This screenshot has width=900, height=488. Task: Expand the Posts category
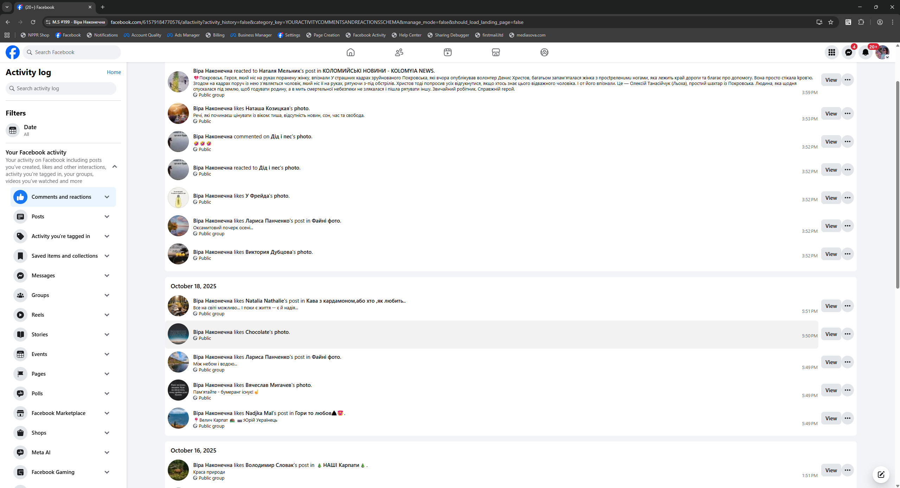tap(107, 217)
